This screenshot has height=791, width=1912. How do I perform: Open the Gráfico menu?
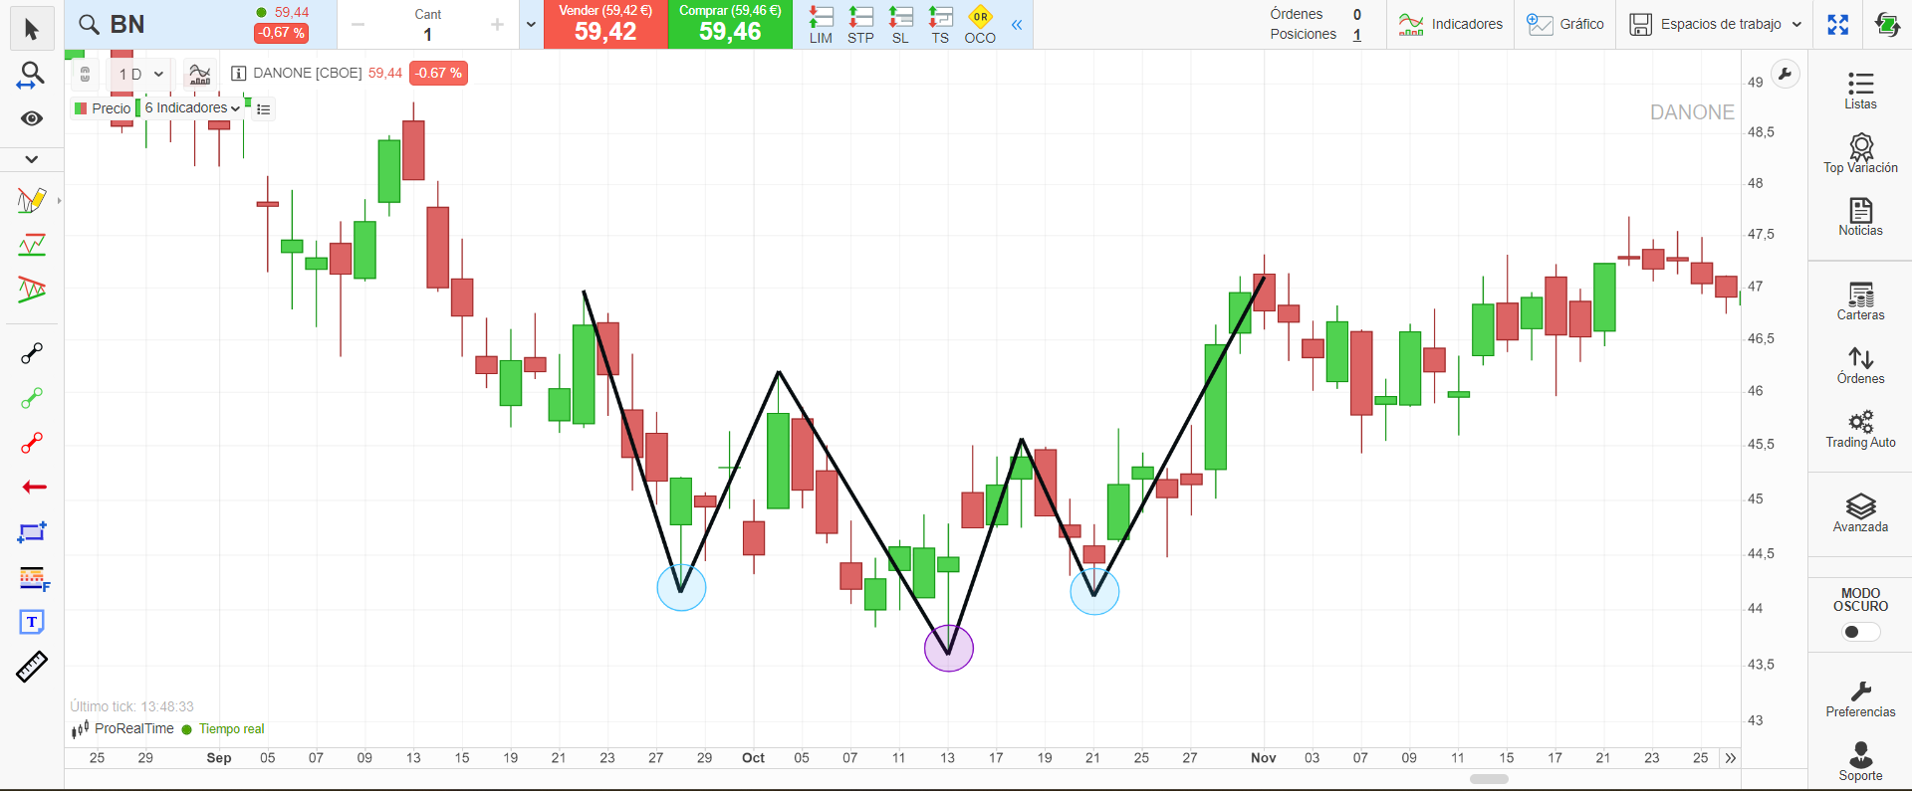(1565, 25)
